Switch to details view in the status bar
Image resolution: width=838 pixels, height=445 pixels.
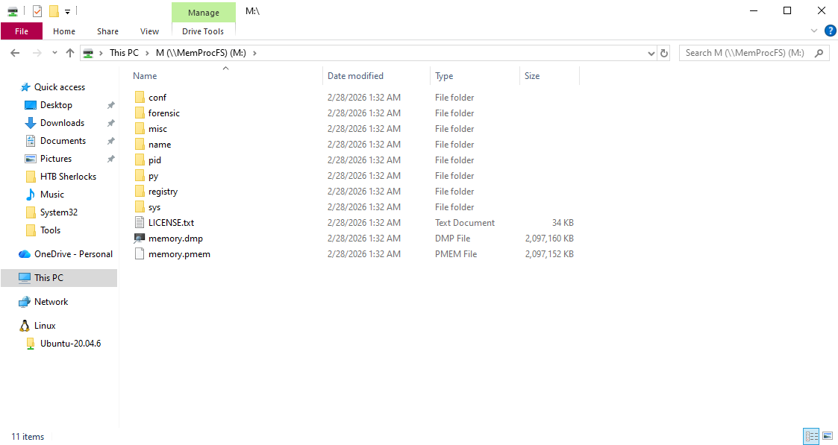point(811,436)
